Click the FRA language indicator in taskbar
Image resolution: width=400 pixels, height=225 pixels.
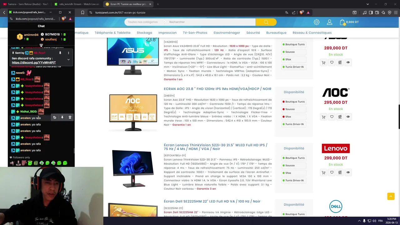coord(380,221)
